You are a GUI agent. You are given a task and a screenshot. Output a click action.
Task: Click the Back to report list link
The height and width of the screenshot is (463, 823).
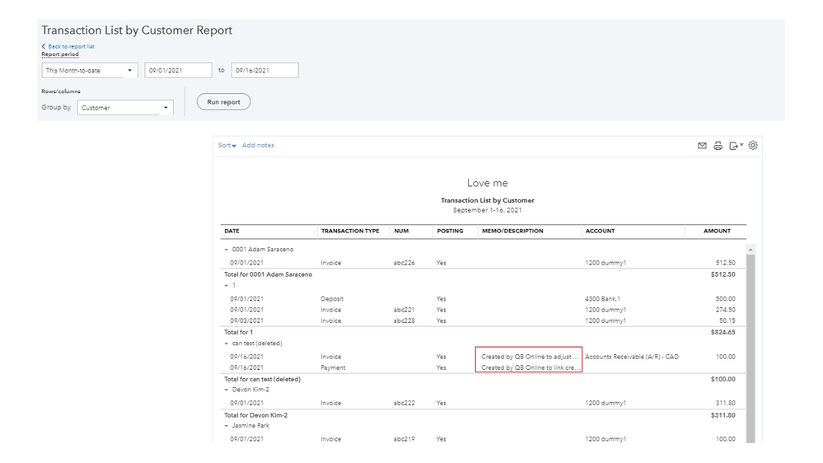coord(71,46)
